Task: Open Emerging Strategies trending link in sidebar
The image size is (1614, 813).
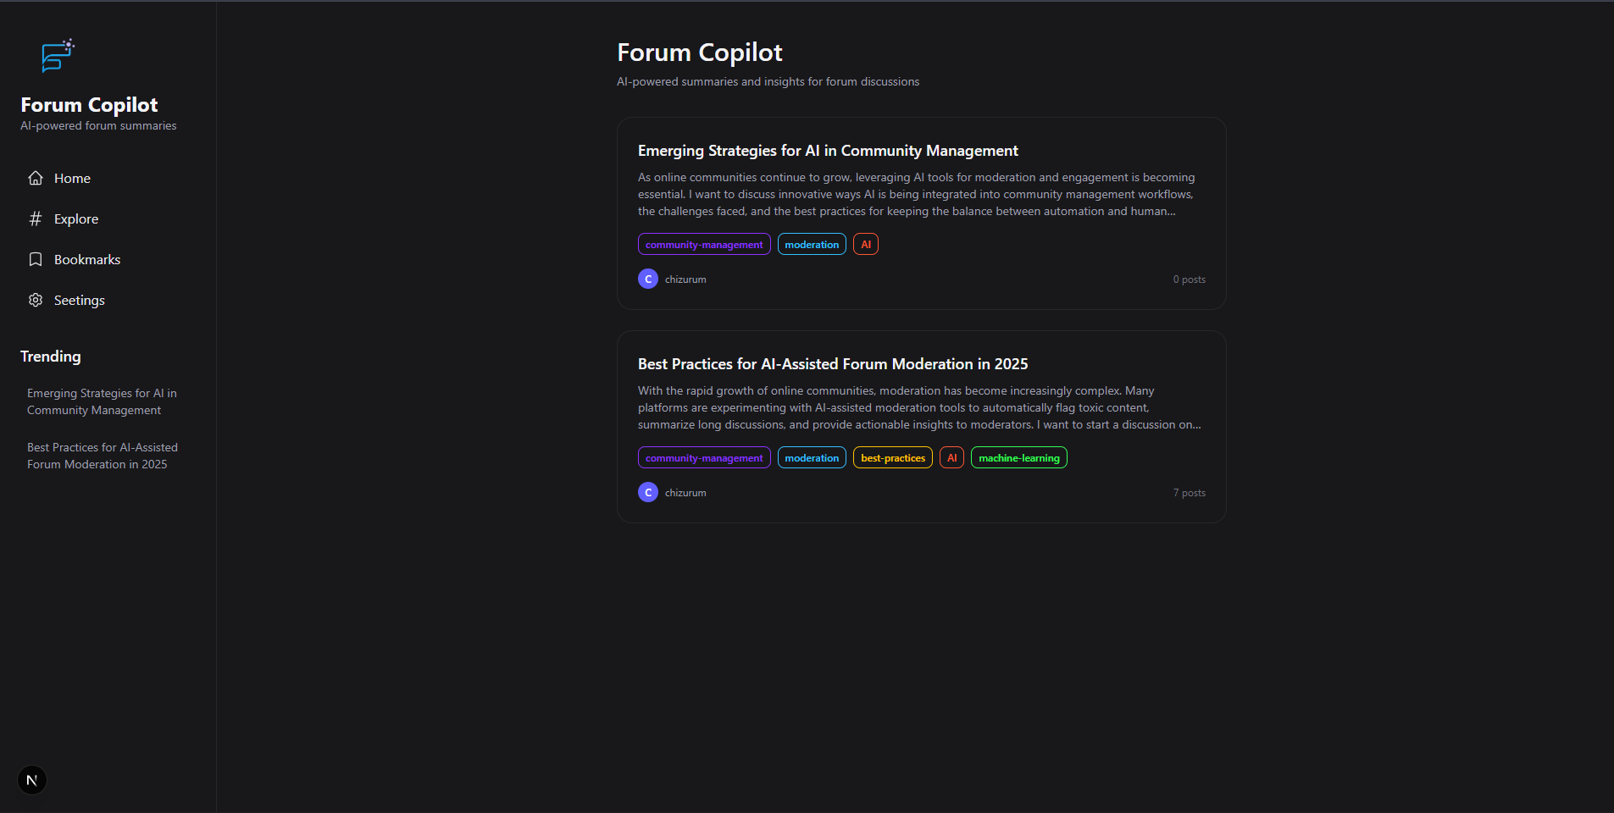Action: (x=102, y=401)
